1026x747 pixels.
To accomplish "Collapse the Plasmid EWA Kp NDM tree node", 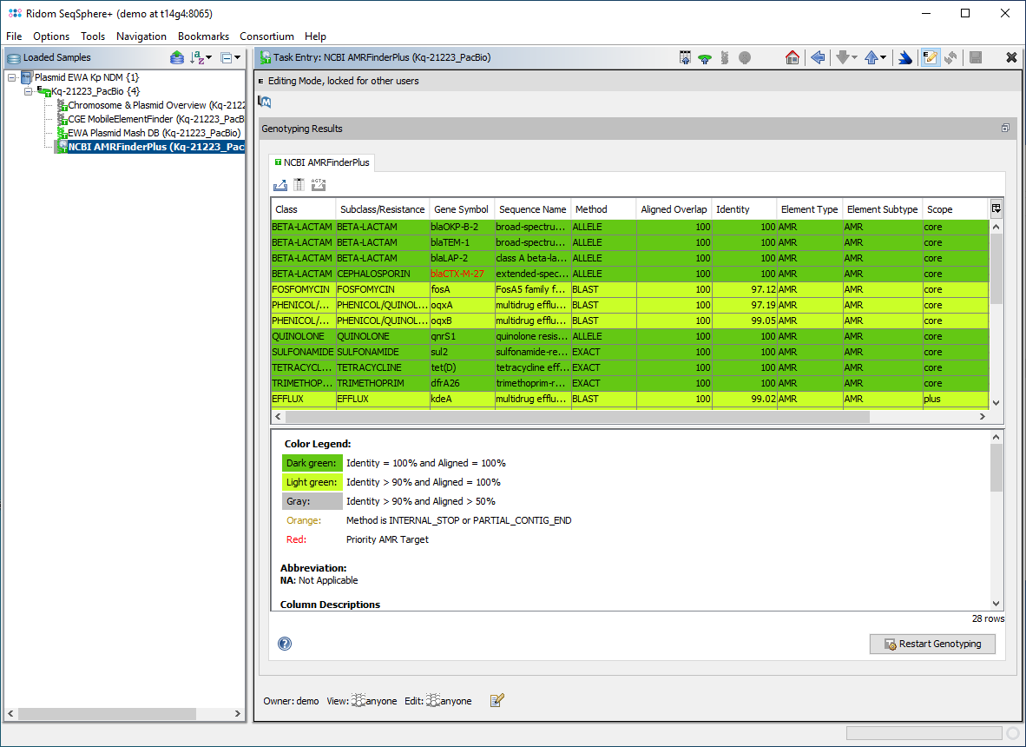I will [x=12, y=77].
